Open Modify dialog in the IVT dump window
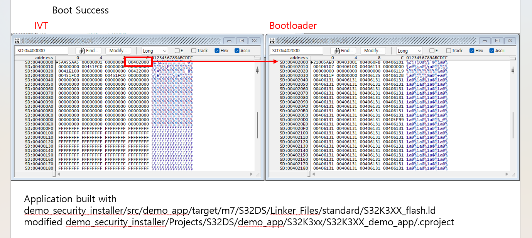Image resolution: width=532 pixels, height=238 pixels. click(118, 51)
